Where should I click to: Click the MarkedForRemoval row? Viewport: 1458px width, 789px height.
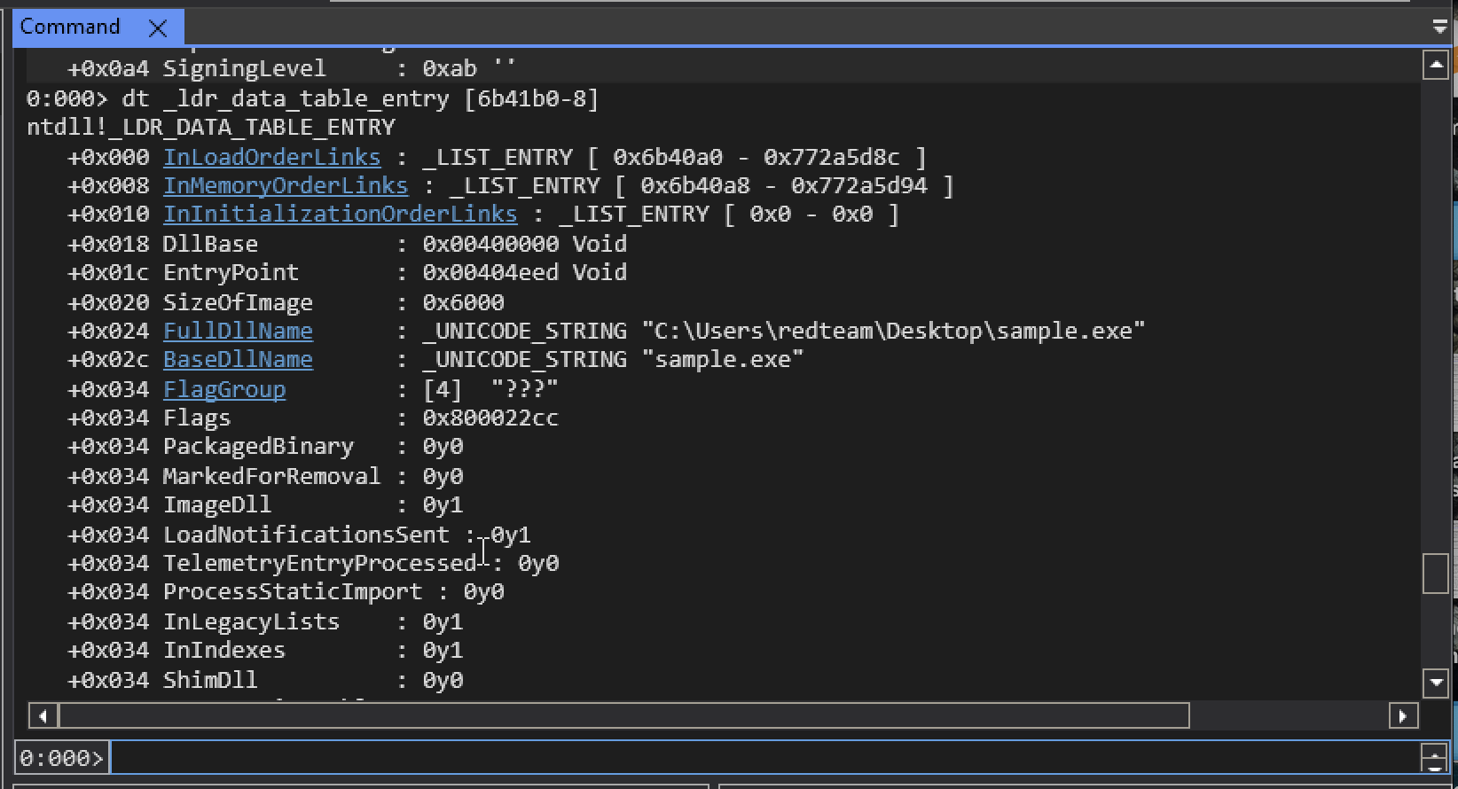pyautogui.click(x=265, y=476)
